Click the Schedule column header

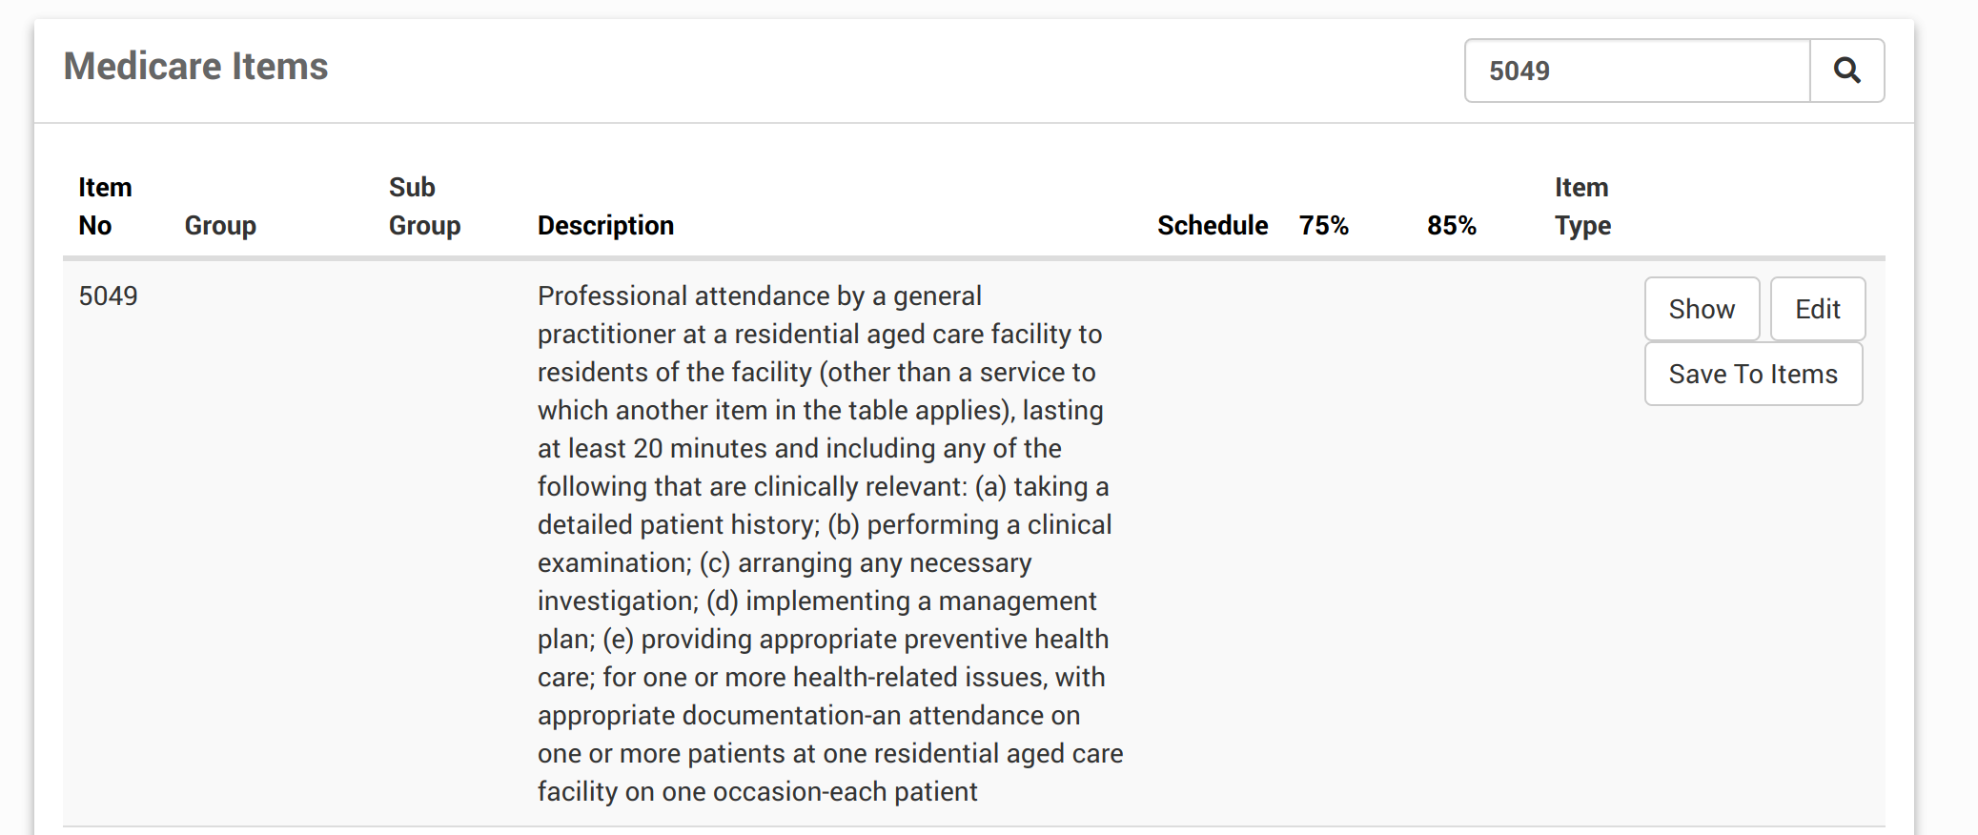tap(1212, 226)
